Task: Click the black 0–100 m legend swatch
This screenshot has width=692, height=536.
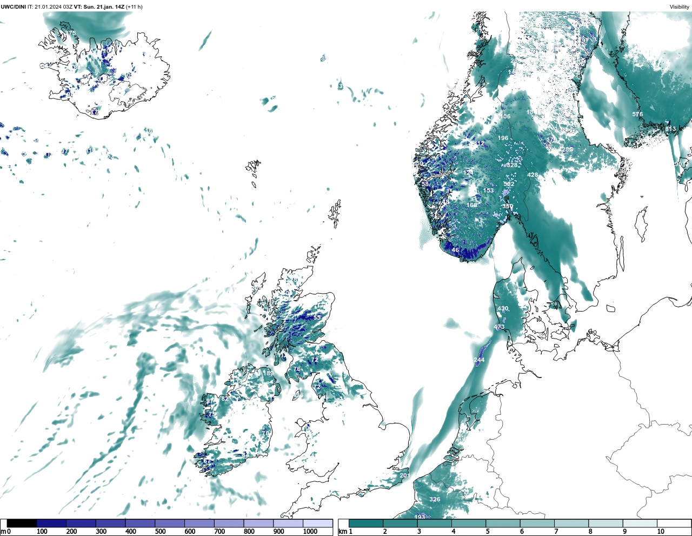Action: tap(22, 523)
